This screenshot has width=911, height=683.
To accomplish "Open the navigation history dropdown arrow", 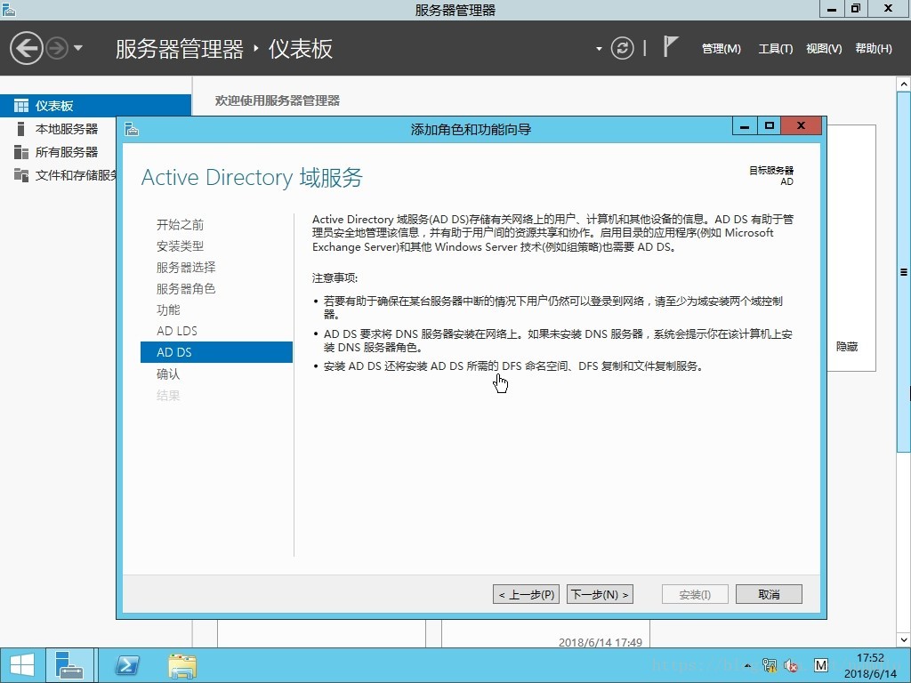I will coord(78,48).
